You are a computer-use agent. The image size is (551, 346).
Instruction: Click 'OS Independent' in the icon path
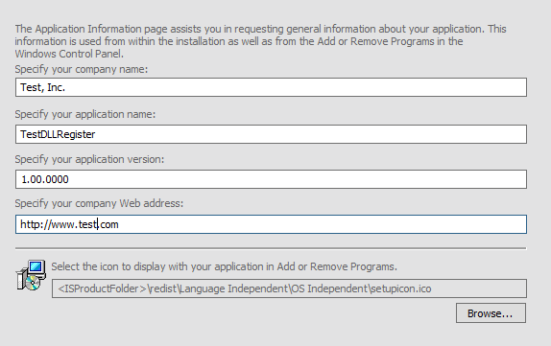click(x=329, y=288)
